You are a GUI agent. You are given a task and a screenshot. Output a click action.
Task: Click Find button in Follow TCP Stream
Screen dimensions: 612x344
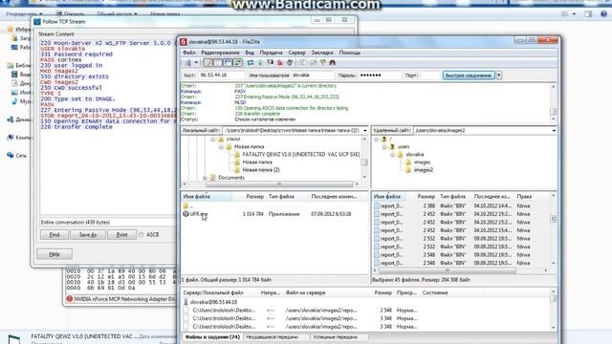[55, 235]
